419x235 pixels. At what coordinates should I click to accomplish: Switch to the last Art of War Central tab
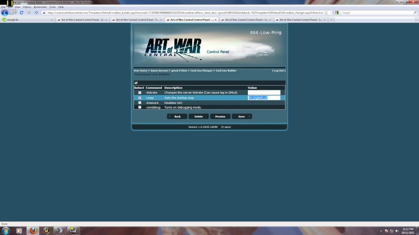click(301, 20)
